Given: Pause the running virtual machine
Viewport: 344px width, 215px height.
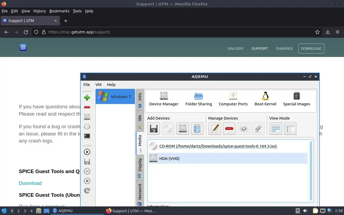Looking at the screenshot, I should coord(87,171).
